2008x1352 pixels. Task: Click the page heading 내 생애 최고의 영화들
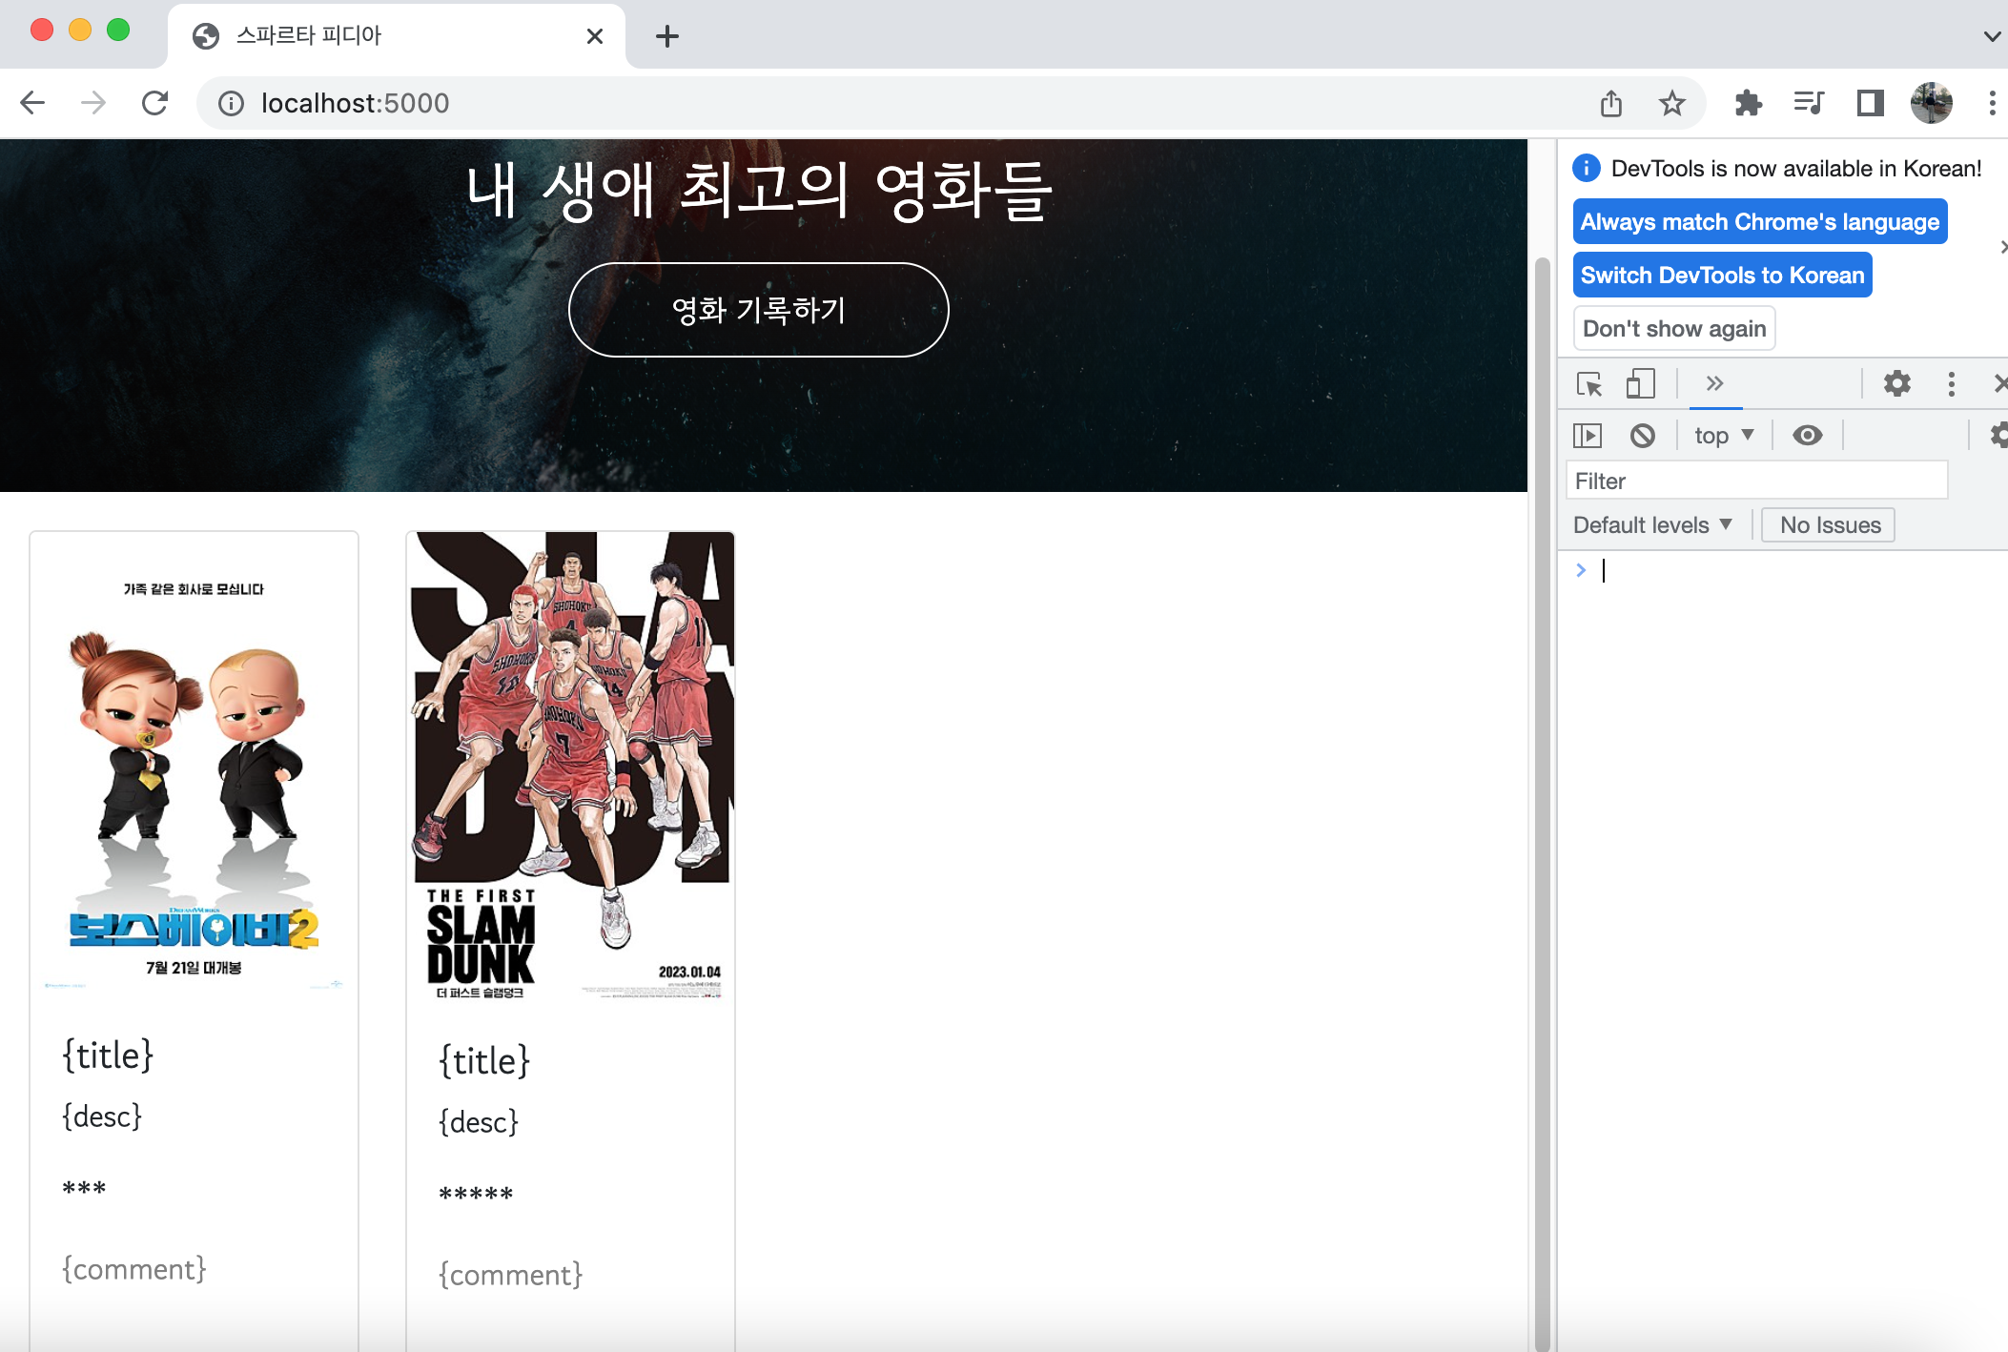pos(759,191)
